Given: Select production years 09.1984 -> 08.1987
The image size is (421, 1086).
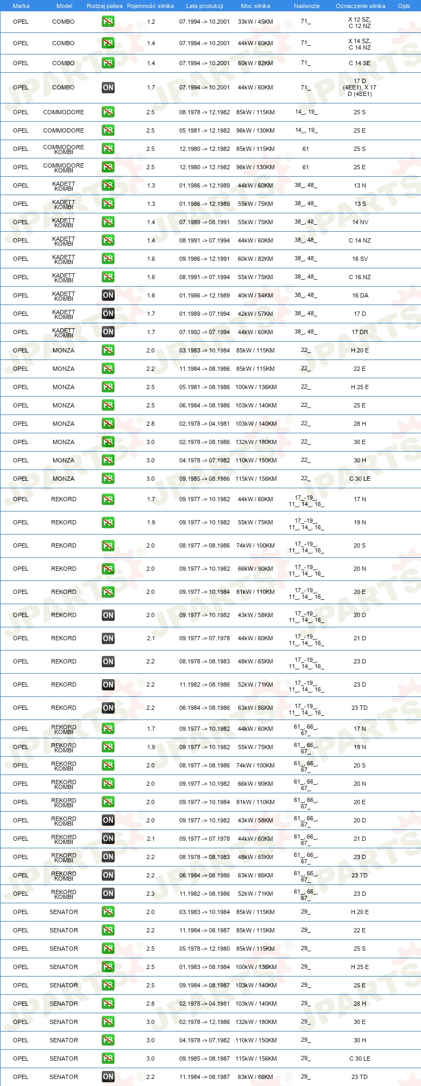Looking at the screenshot, I should click(205, 985).
